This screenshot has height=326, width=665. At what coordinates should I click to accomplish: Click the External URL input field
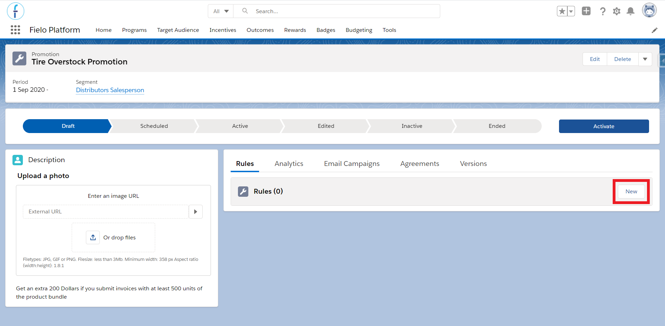(106, 212)
